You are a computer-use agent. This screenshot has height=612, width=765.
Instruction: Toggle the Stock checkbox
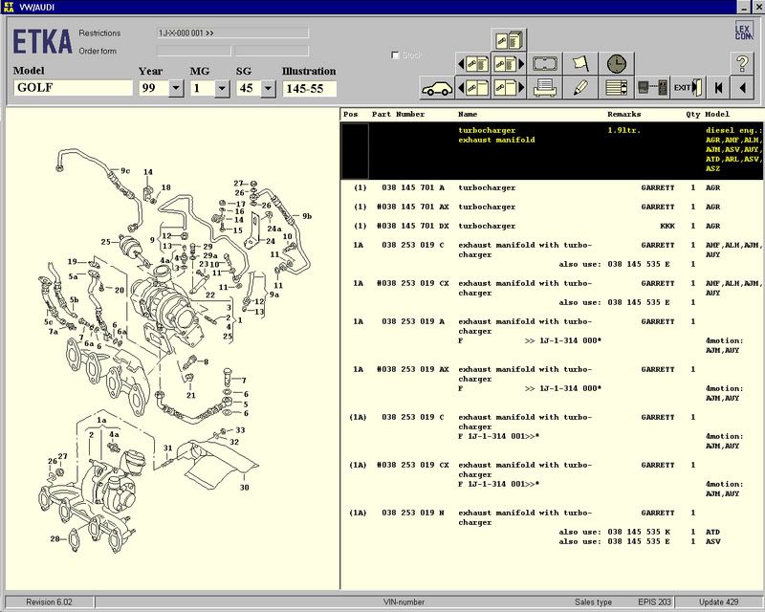(x=395, y=55)
